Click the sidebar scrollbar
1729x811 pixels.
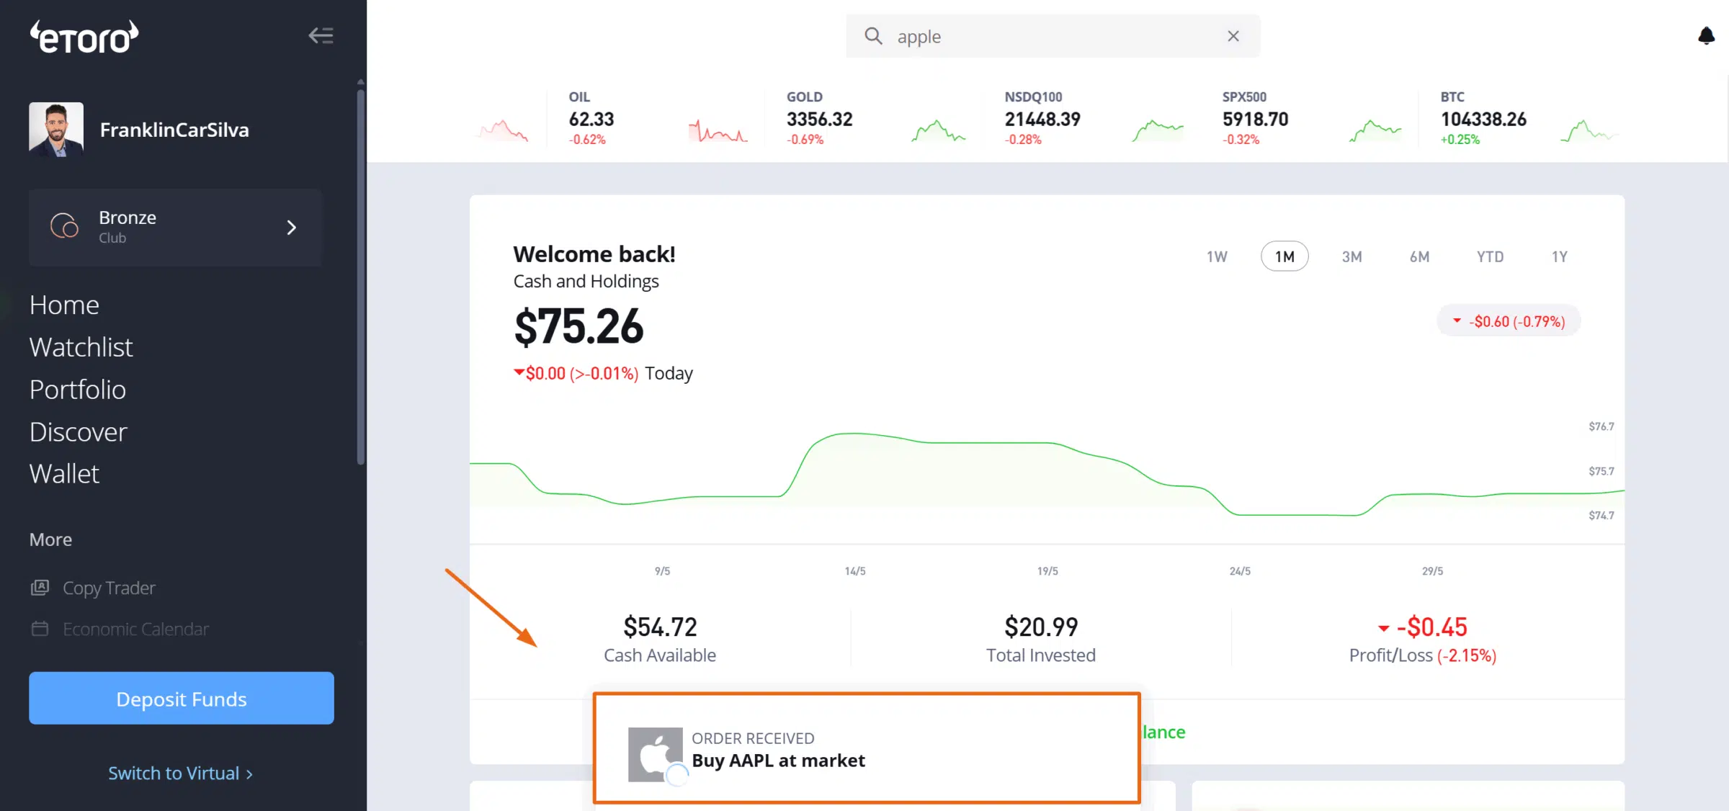pos(360,277)
